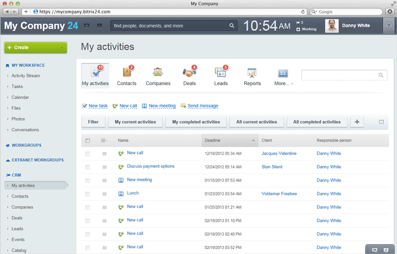397x254 pixels.
Task: Open the Leads icon
Action: [x=221, y=73]
